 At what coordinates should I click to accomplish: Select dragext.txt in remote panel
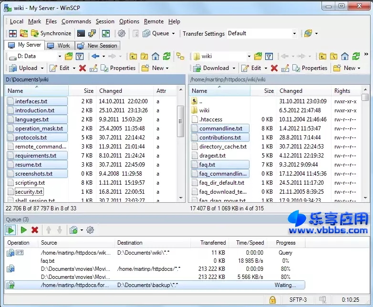point(212,156)
